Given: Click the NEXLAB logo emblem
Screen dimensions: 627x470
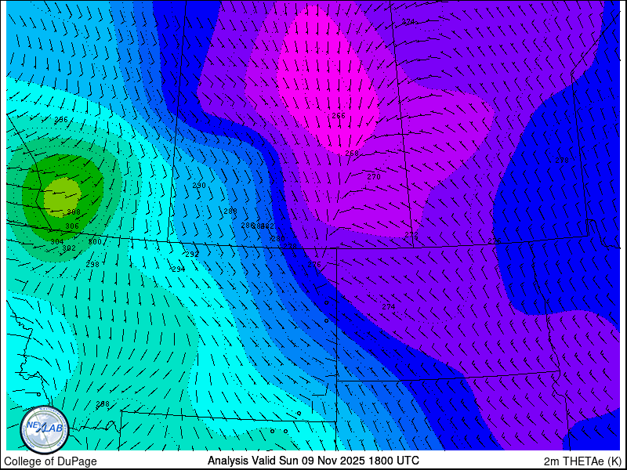Looking at the screenshot, I should (x=45, y=430).
